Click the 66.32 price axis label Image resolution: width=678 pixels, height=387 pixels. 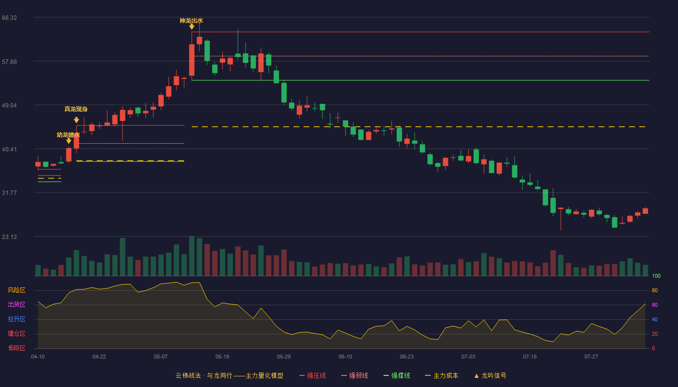click(x=9, y=18)
